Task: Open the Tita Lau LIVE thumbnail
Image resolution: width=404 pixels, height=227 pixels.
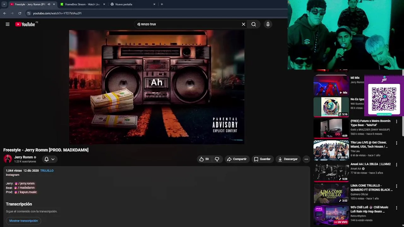Action: 331,150
